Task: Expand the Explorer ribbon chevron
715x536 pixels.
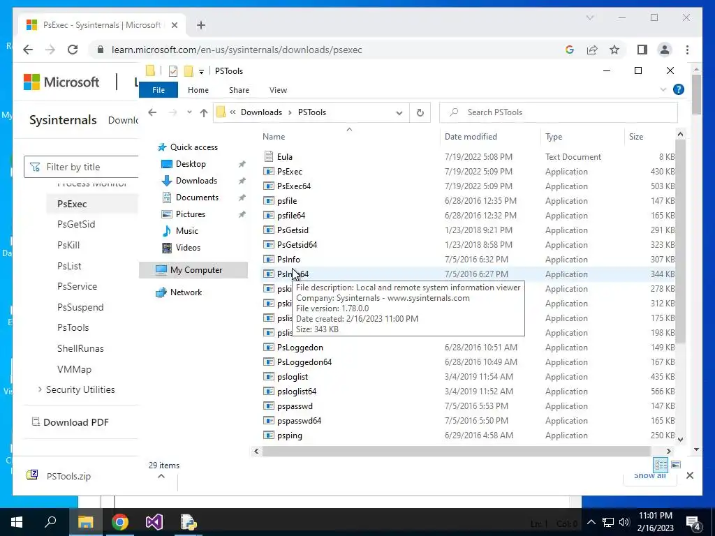Action: pos(663,90)
